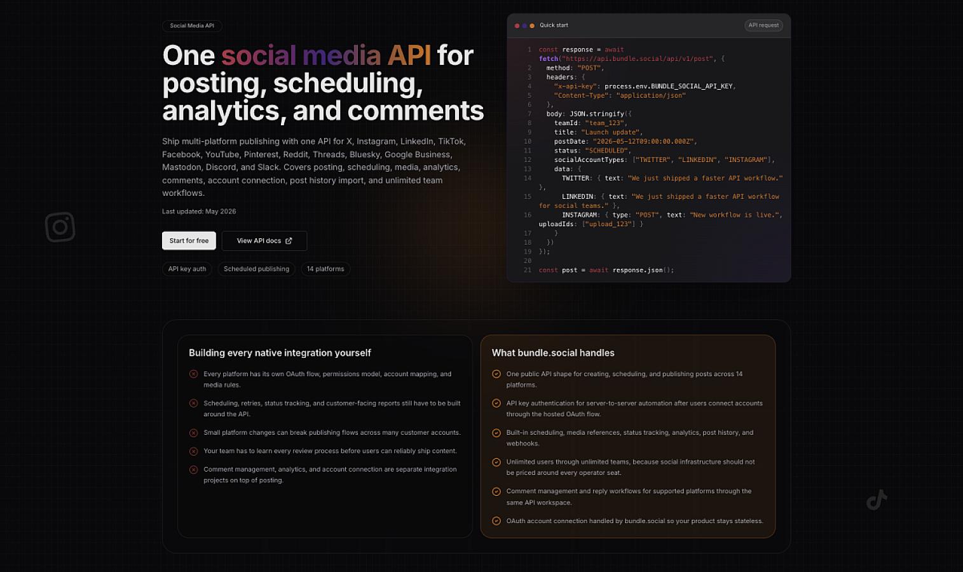Click the "team_123" teamId value in code

pyautogui.click(x=606, y=123)
